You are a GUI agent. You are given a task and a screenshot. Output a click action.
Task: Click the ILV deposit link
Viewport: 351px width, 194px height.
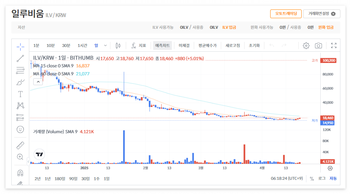coord(229,27)
